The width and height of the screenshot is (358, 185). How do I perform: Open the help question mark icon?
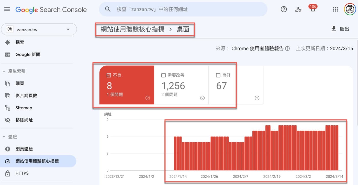284,9
